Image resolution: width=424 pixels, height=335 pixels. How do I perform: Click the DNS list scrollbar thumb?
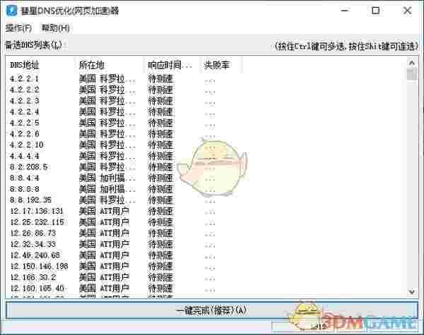click(x=412, y=75)
